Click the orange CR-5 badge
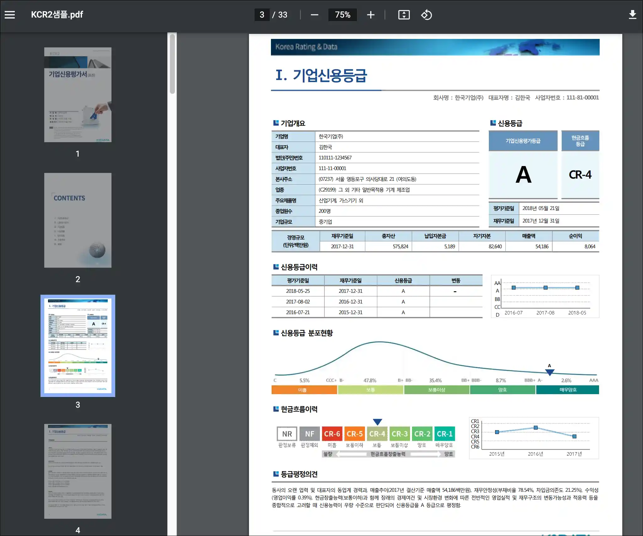This screenshot has height=536, width=643. pos(354,434)
